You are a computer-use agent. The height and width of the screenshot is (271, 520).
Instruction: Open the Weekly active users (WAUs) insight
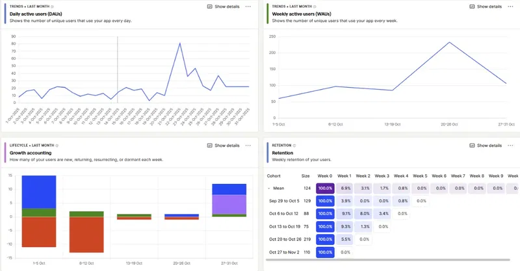301,14
